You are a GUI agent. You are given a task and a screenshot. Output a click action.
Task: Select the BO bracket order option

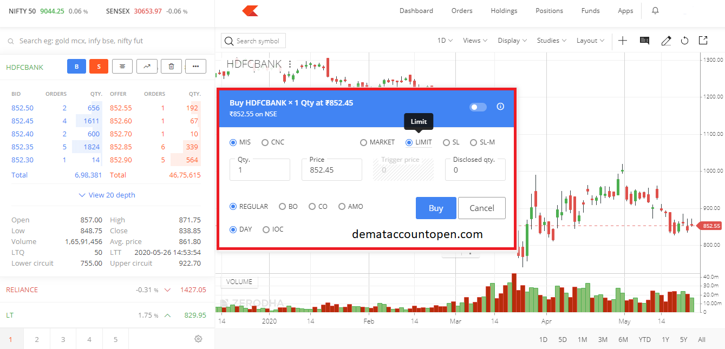pos(288,206)
